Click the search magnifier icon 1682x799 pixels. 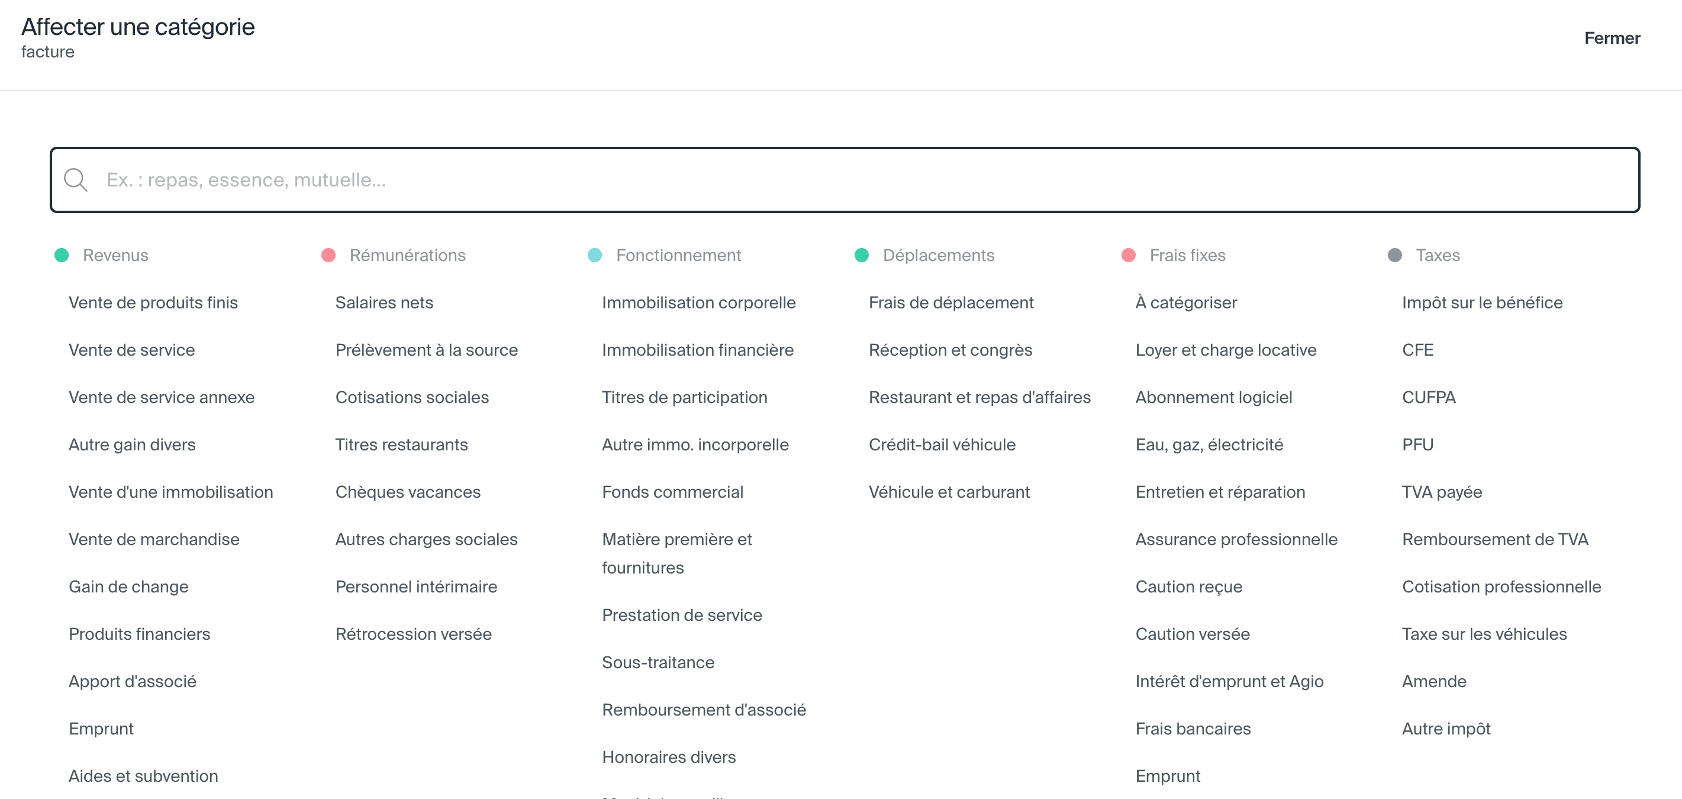(x=76, y=179)
